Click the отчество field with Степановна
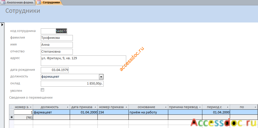The height and width of the screenshot is (128, 258). 57,52
